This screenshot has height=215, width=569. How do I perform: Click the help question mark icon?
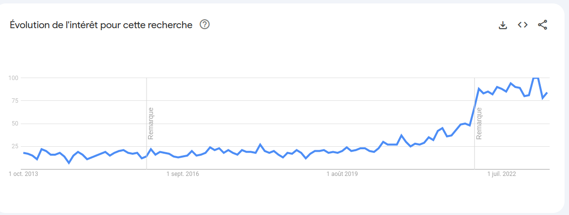tap(205, 24)
